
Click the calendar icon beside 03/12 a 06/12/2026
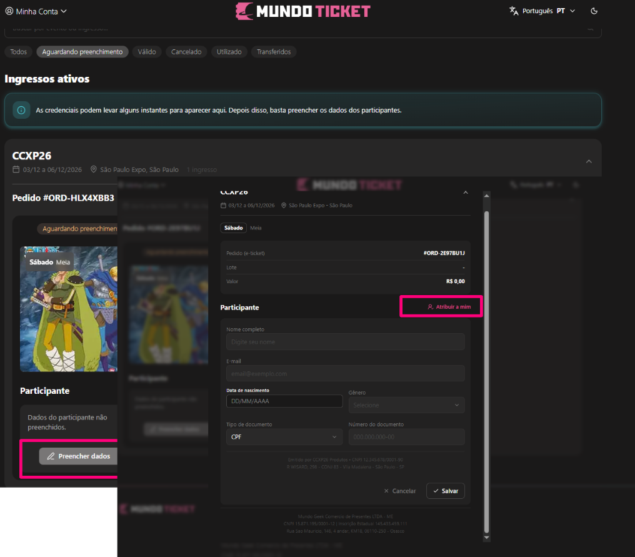16,169
